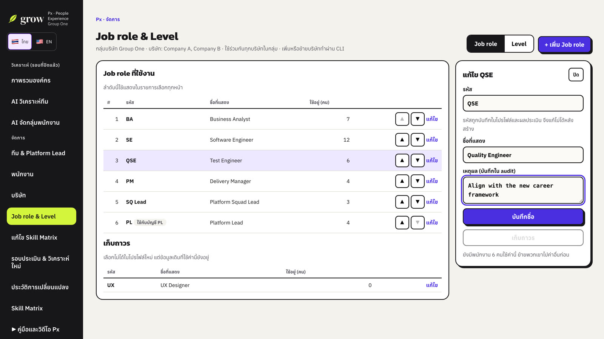The width and height of the screenshot is (604, 339).
Task: Save name with the บันทึกชื่อ button
Action: click(523, 217)
